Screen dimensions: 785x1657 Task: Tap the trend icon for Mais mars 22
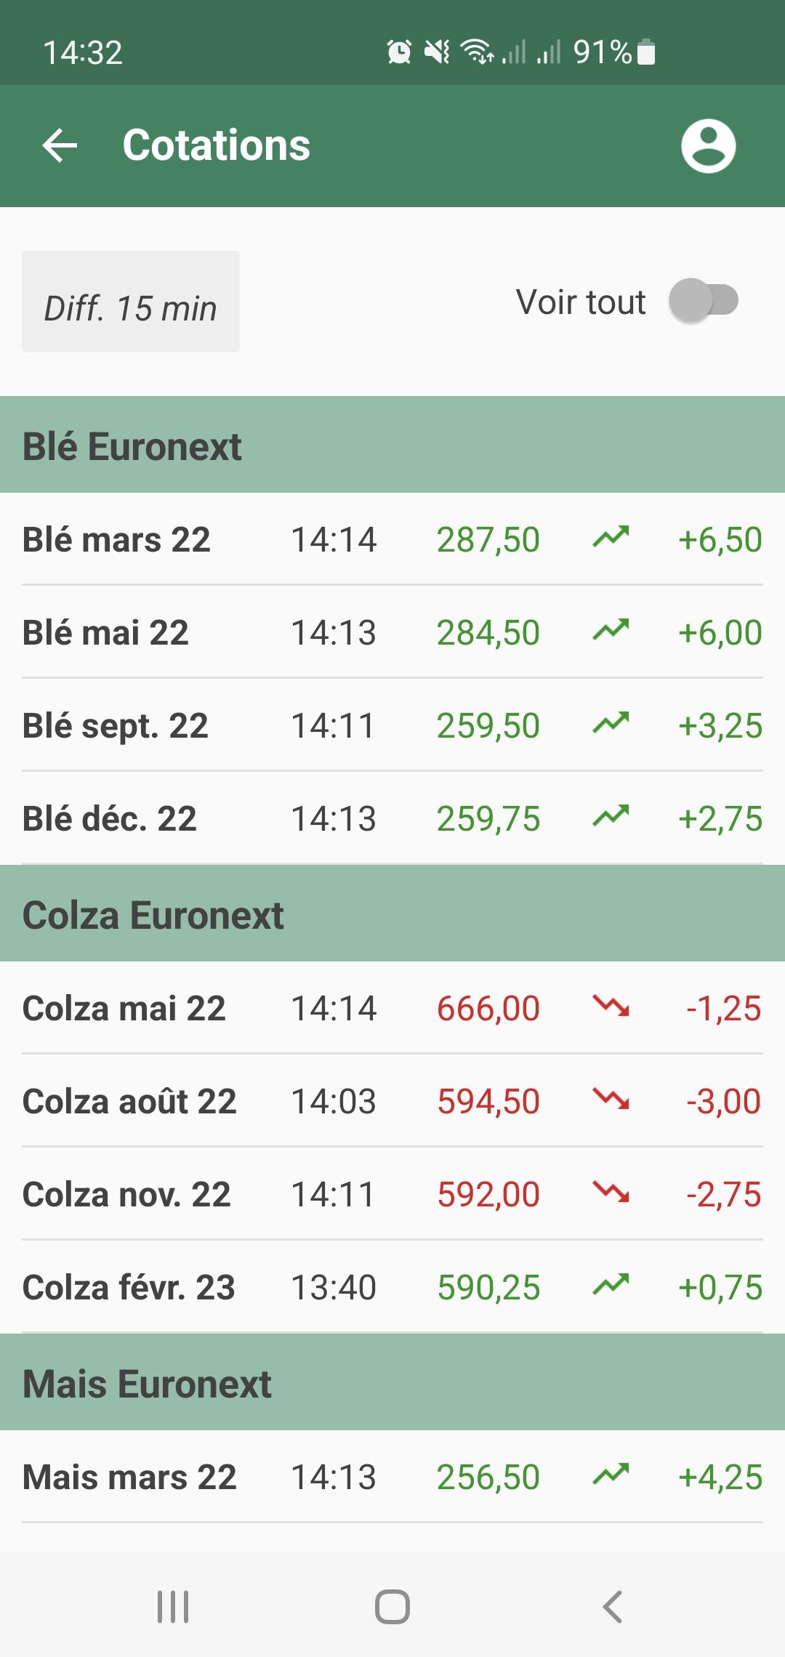[611, 1475]
